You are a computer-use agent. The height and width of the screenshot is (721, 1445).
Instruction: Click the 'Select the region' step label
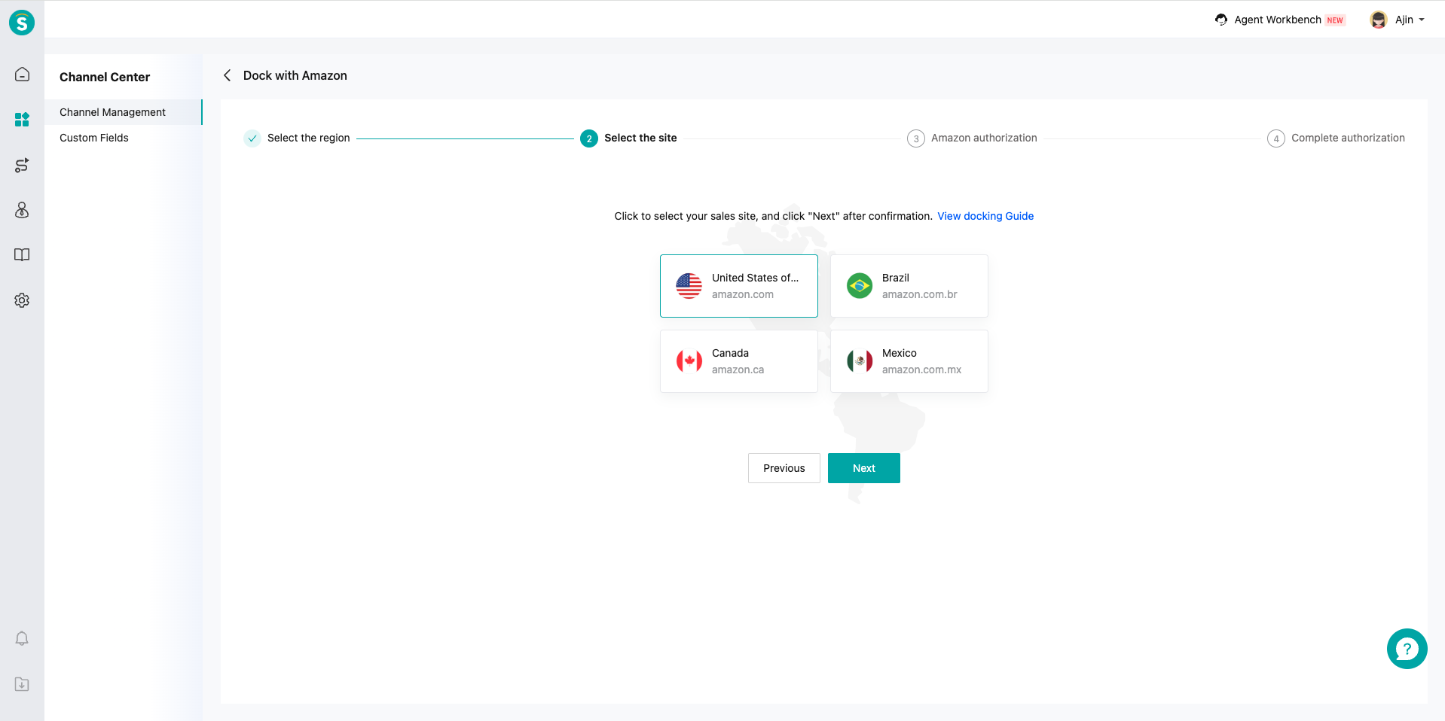coord(309,138)
